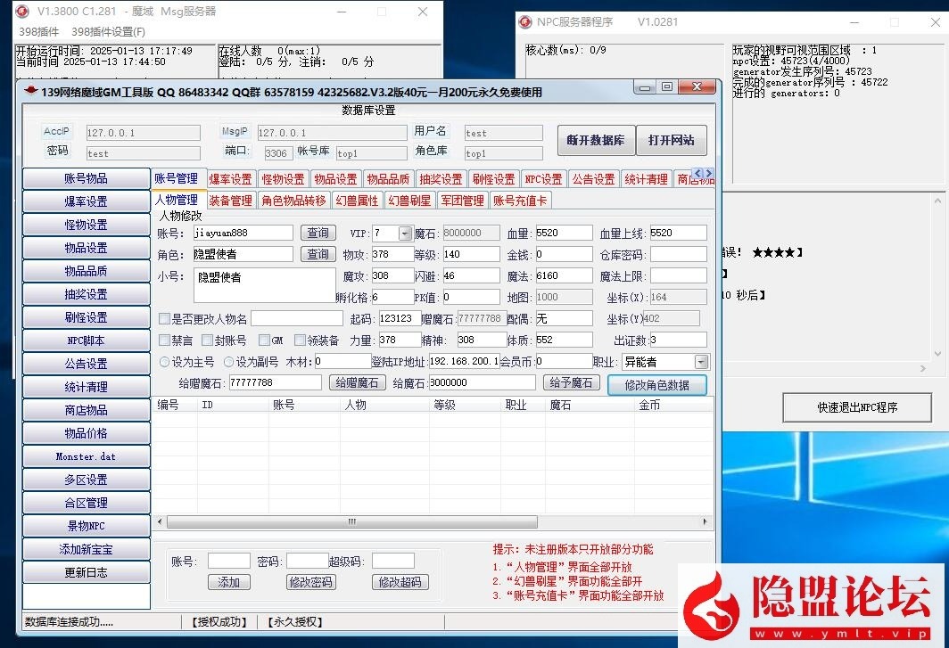Open the 景物NPC panel
The image size is (949, 648).
(86, 526)
